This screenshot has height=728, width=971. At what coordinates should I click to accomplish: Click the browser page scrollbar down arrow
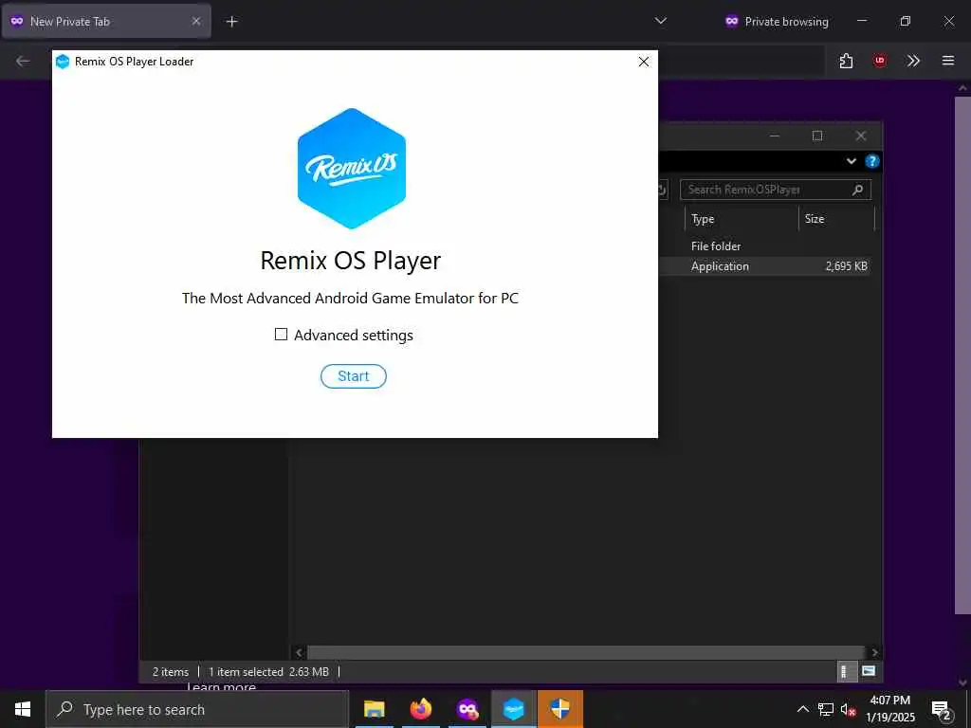[x=963, y=682]
